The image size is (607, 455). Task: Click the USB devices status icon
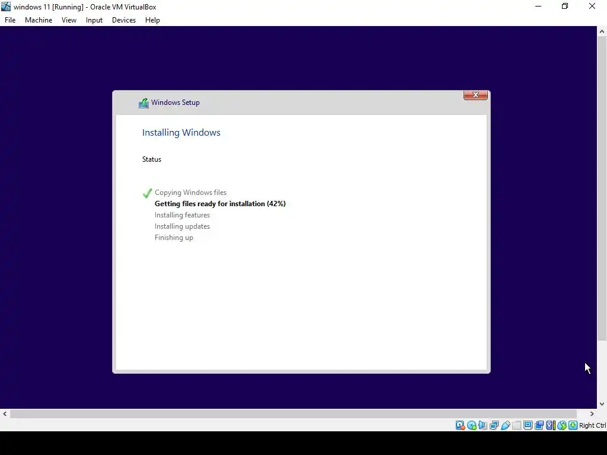[505, 425]
